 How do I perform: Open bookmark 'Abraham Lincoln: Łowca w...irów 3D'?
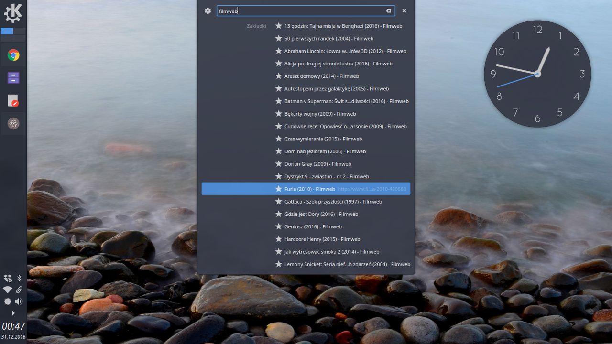click(x=306, y=51)
